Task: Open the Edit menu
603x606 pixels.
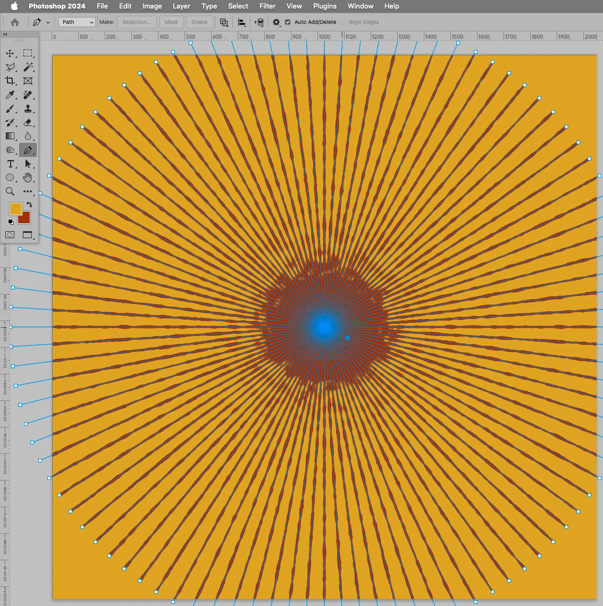Action: pyautogui.click(x=125, y=6)
